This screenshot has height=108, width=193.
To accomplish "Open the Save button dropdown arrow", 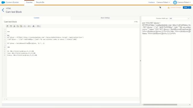I will [190, 7].
